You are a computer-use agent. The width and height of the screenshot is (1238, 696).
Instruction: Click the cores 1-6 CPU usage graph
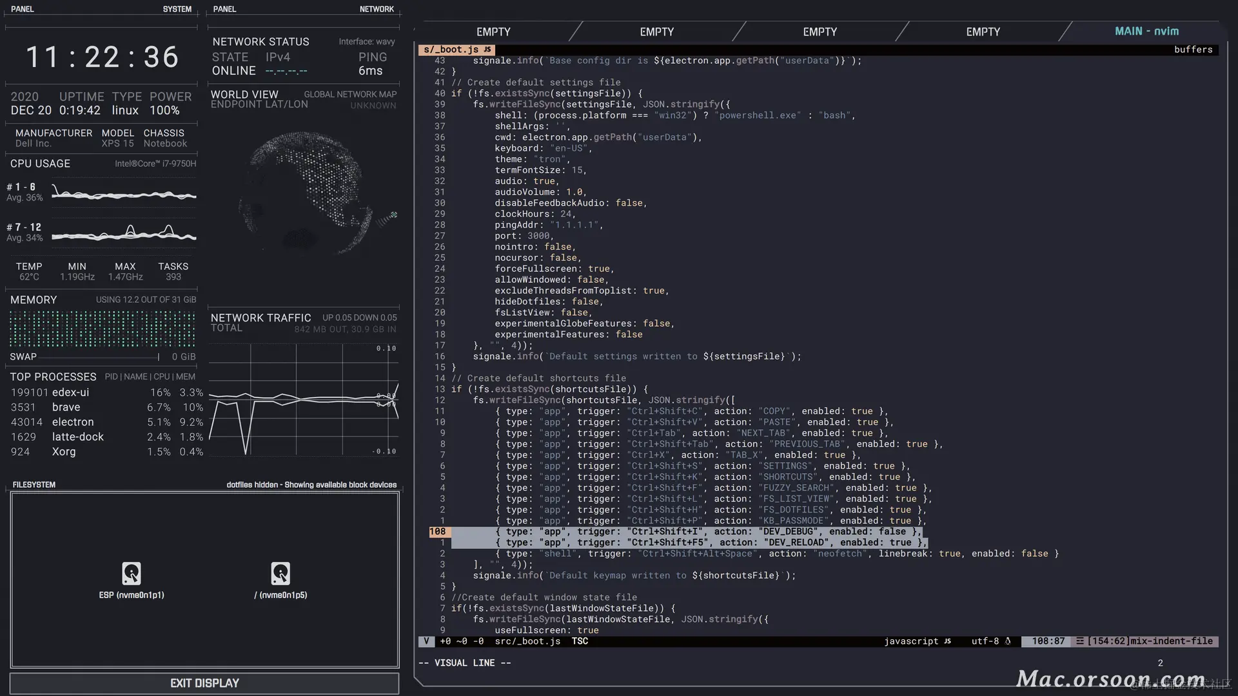[124, 193]
